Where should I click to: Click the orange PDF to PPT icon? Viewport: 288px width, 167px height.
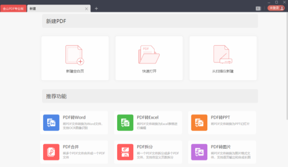[199, 123]
